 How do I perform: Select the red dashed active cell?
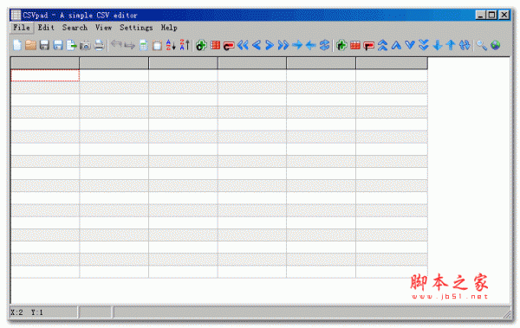tap(45, 75)
